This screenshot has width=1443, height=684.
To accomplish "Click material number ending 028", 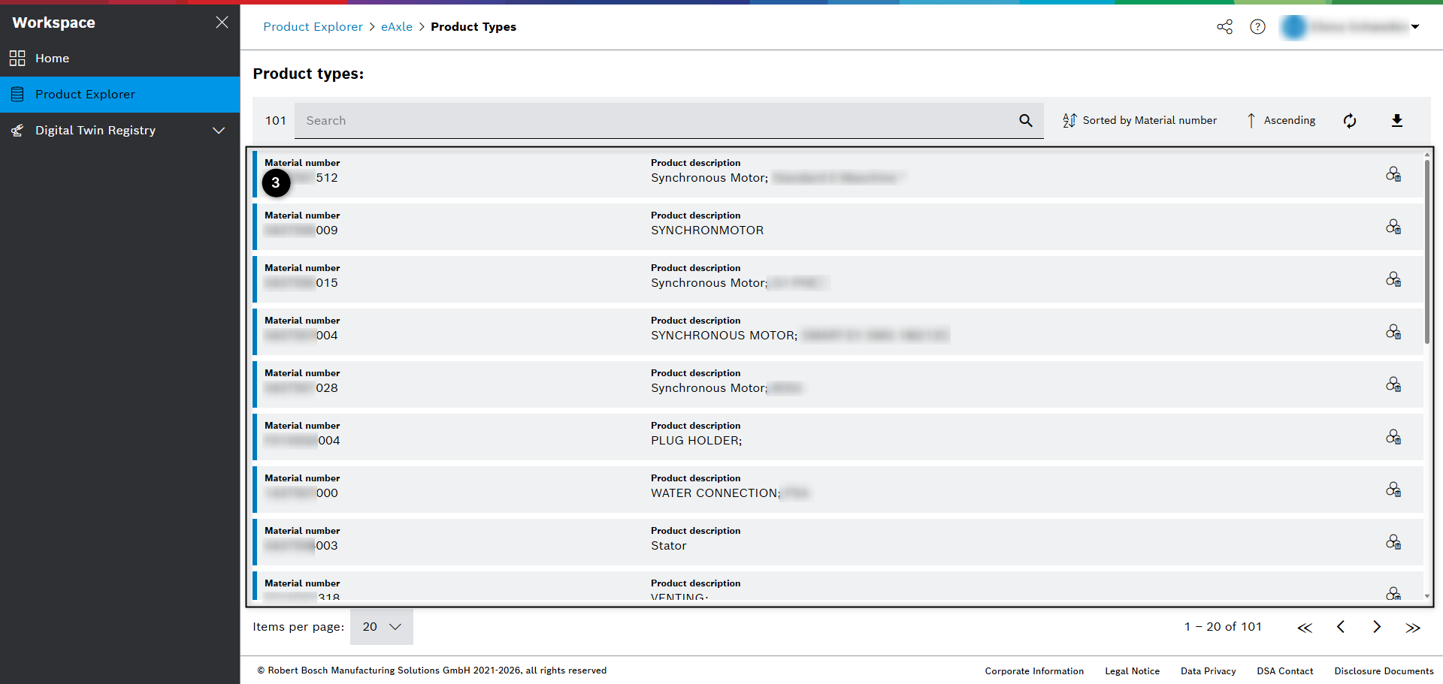I will [x=301, y=388].
